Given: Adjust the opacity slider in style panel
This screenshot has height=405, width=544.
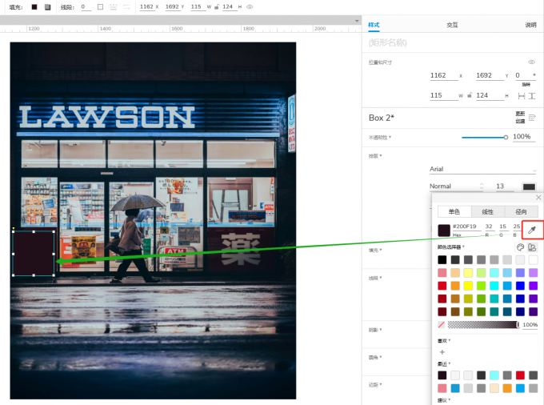Looking at the screenshot, I should coord(485,138).
